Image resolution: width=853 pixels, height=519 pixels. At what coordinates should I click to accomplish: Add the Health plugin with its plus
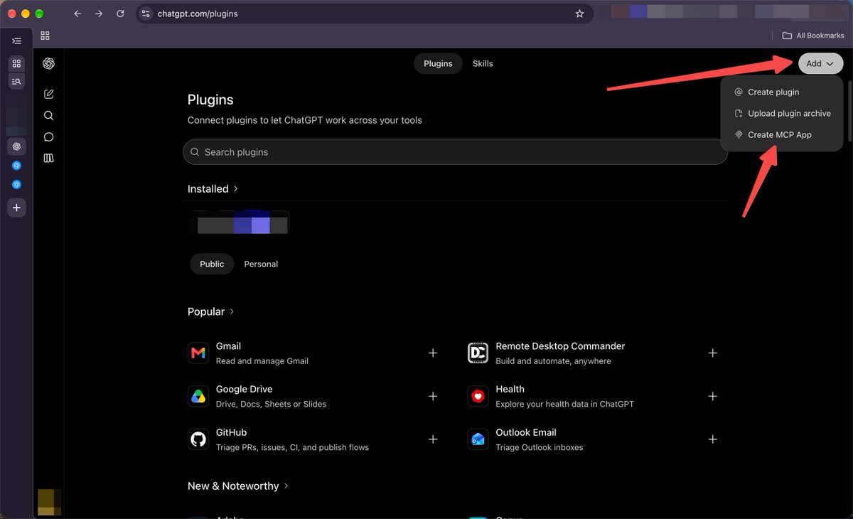(712, 396)
